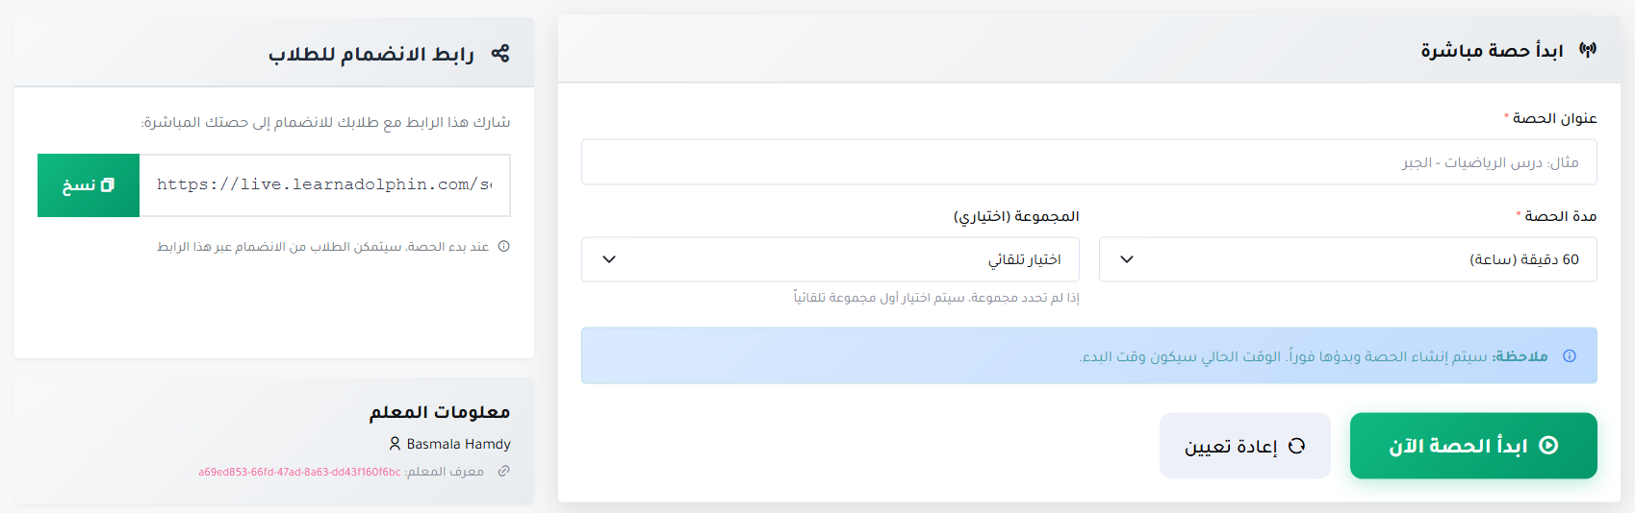Screen dimensions: 1635x513
Task: Click the Basmala Hamdy teacher name
Action: 458,444
